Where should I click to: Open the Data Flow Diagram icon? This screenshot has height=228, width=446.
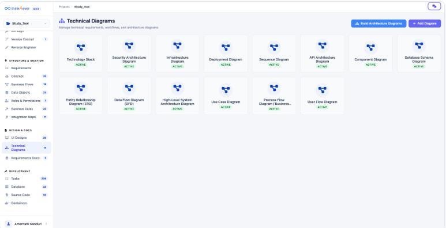[x=129, y=88]
